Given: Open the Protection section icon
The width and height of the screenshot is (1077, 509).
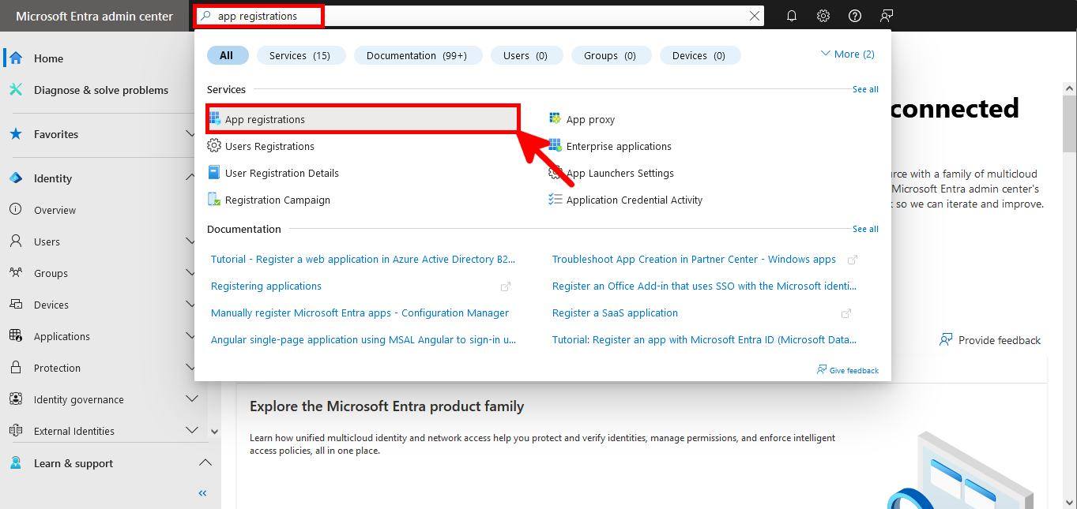Looking at the screenshot, I should [16, 367].
